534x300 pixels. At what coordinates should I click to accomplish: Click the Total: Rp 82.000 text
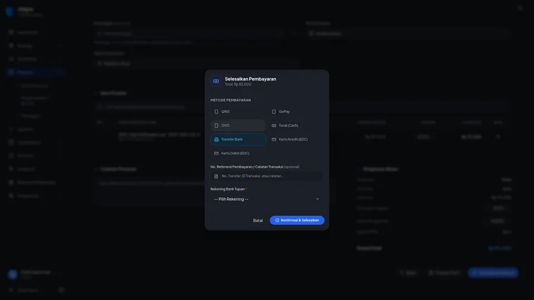pyautogui.click(x=238, y=84)
